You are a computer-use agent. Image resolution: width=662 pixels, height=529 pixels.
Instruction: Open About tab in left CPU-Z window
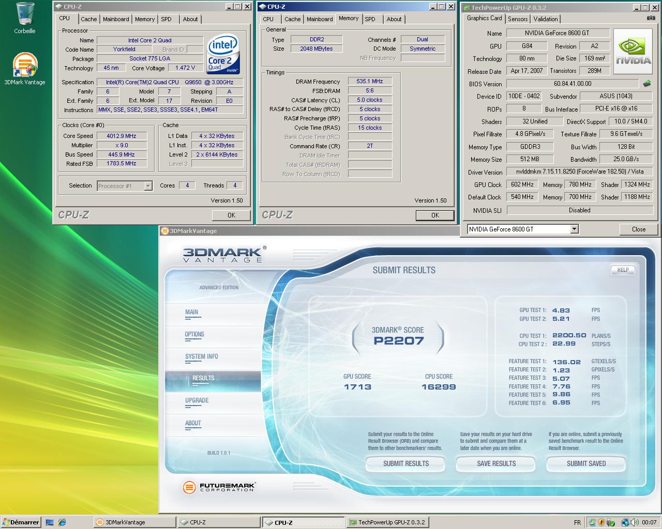(x=190, y=19)
